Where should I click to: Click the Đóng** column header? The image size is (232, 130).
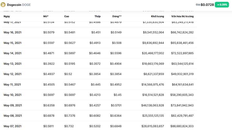pyautogui.click(x=116, y=16)
